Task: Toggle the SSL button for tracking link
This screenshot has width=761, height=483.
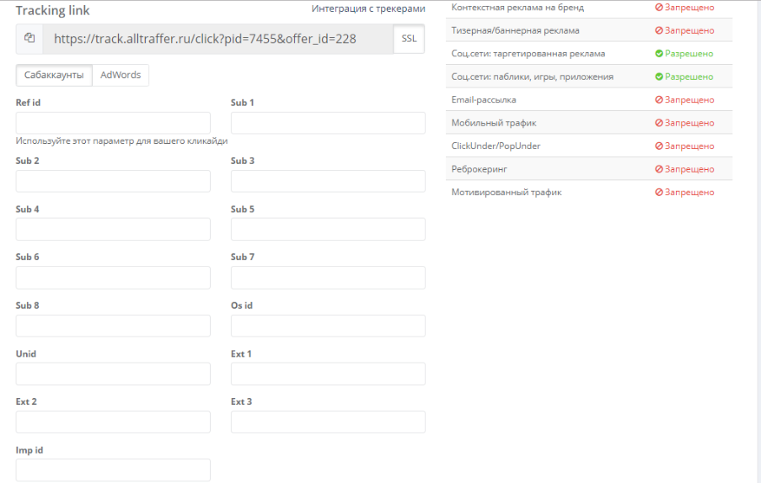Action: click(x=409, y=39)
